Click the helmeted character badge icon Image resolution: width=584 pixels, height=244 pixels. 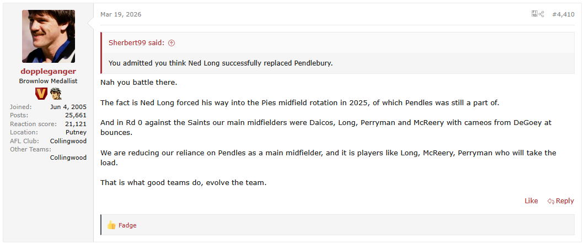(56, 94)
